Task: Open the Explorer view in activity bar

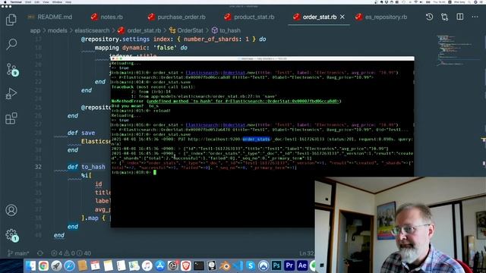Action: click(x=11, y=20)
